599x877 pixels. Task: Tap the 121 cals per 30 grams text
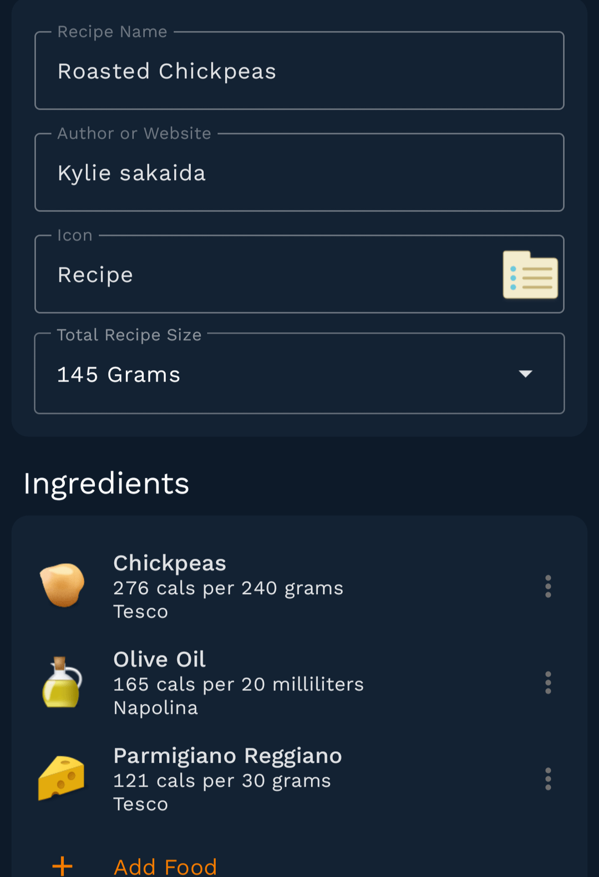point(222,781)
